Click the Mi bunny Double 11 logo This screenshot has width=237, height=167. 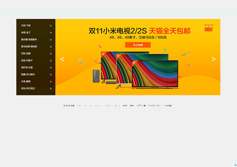tap(209, 28)
